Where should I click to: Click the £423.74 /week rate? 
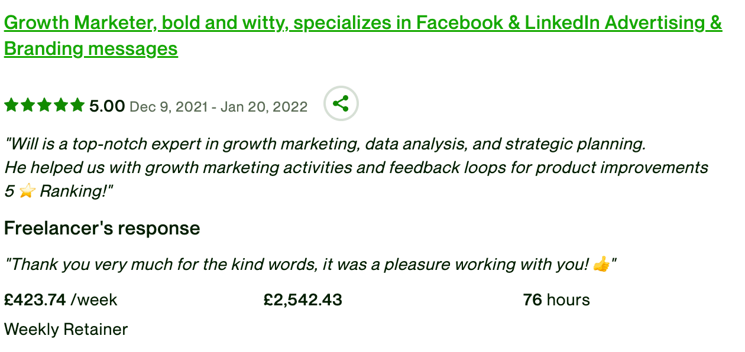[x=61, y=300]
